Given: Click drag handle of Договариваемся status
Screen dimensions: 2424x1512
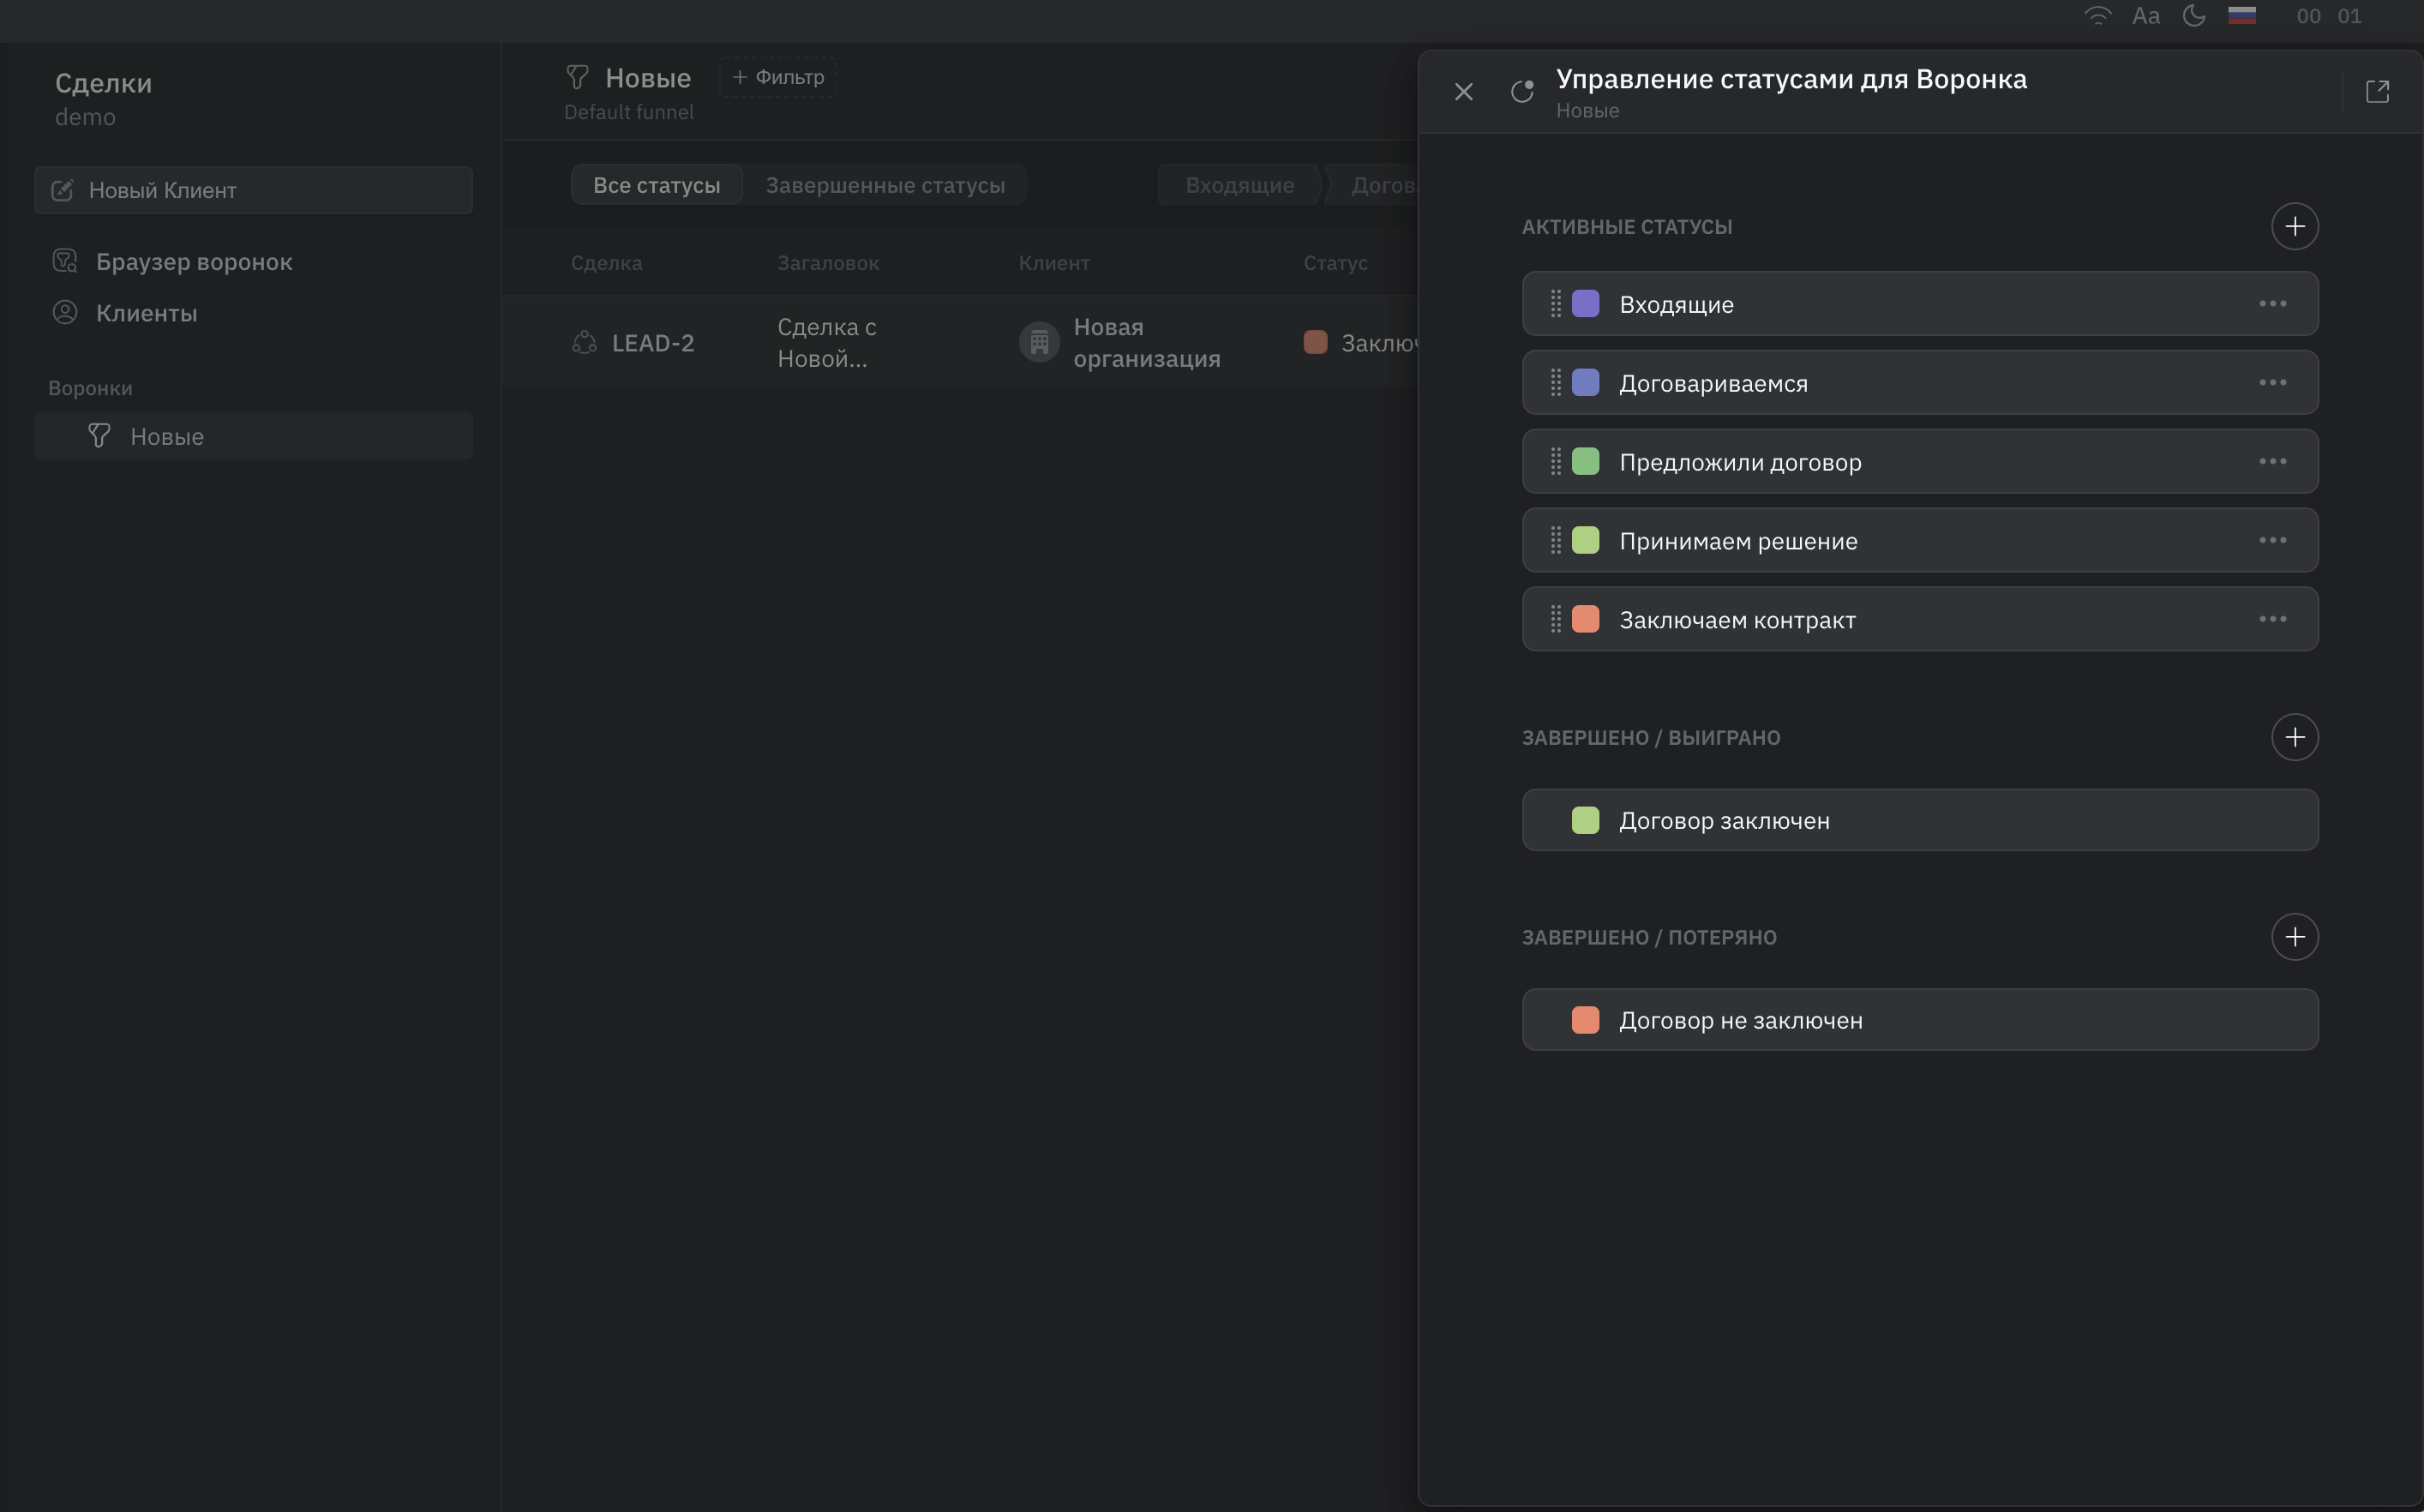Looking at the screenshot, I should pos(1555,382).
